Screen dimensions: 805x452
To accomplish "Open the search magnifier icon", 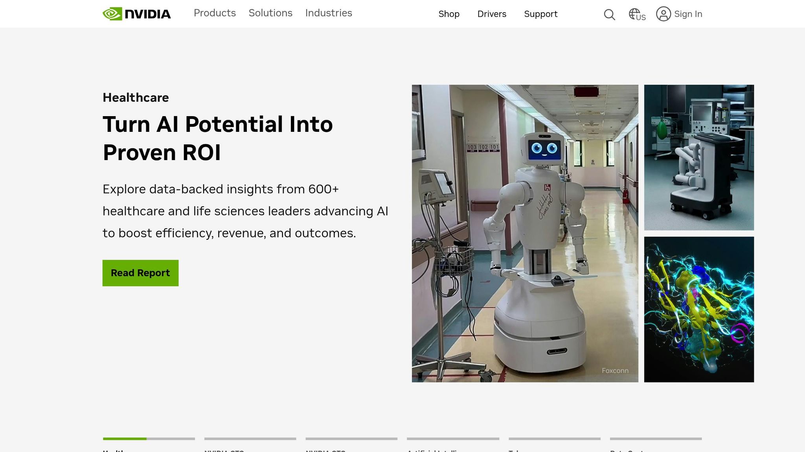I will tap(609, 15).
